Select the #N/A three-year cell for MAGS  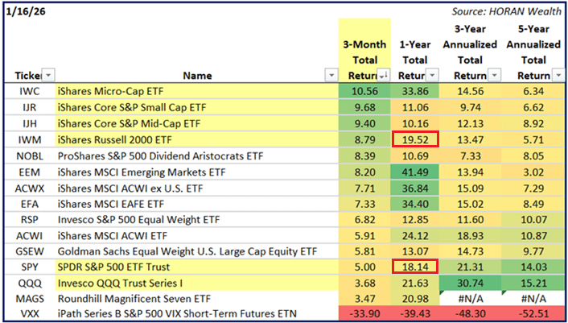tap(470, 299)
